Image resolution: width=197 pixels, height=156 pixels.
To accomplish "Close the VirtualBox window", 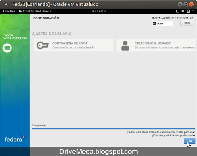I will [191, 5].
